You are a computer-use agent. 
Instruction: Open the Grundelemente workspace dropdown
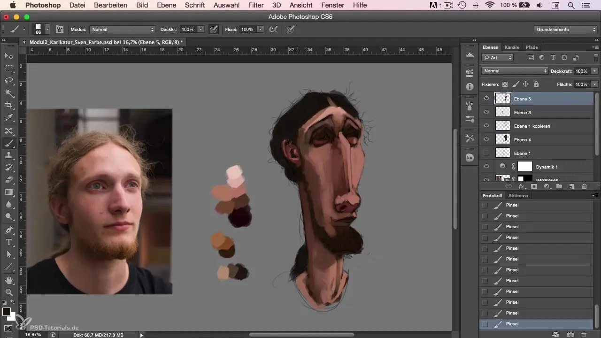(566, 29)
